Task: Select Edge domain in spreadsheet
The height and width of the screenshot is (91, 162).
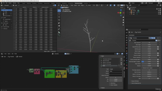Action: [7, 12]
